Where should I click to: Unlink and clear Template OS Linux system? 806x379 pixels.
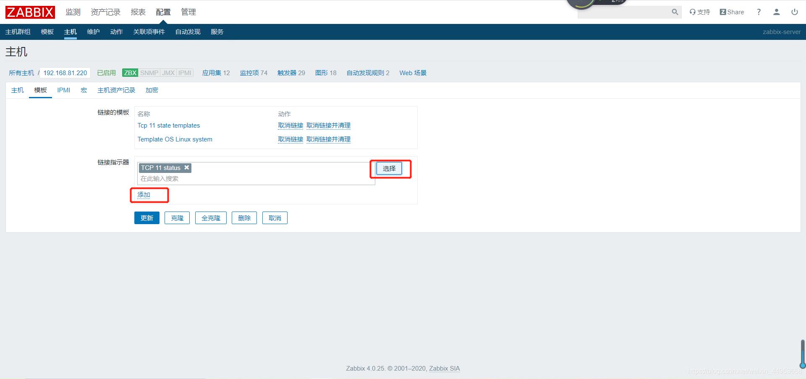(328, 139)
